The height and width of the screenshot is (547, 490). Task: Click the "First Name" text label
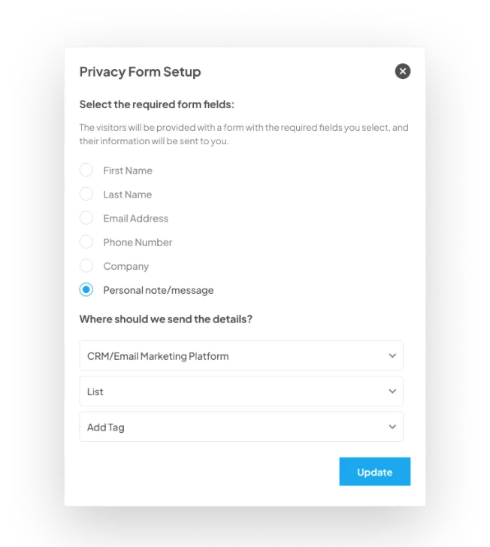tap(128, 171)
